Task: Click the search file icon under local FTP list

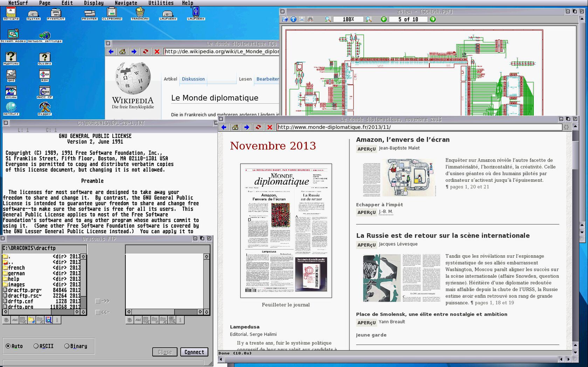Action: (x=48, y=320)
